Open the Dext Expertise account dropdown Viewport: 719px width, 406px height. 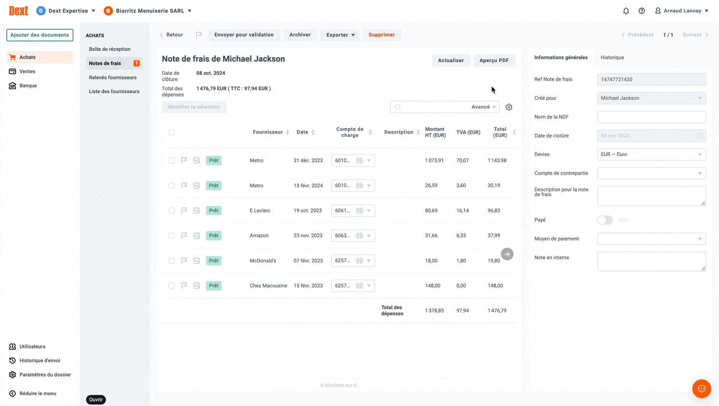click(66, 11)
